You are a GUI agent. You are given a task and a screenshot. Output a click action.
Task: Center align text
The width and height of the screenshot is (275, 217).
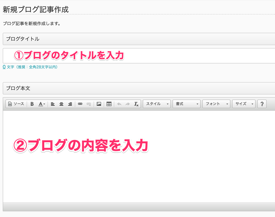(x=61, y=104)
